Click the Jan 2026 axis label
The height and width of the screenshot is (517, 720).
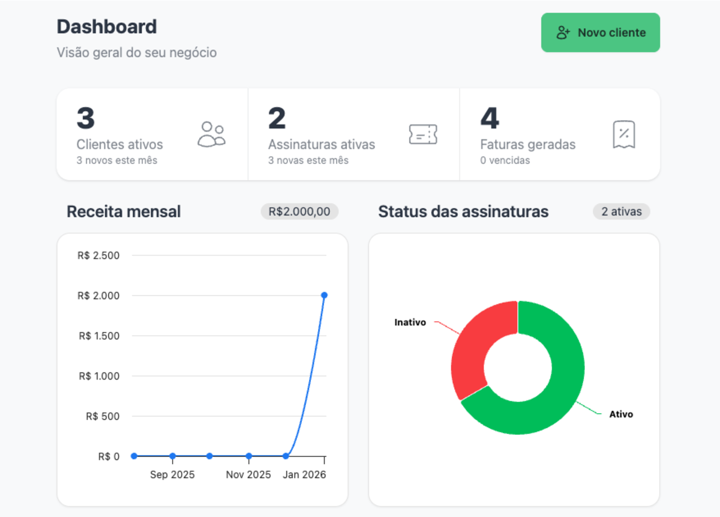pyautogui.click(x=304, y=474)
